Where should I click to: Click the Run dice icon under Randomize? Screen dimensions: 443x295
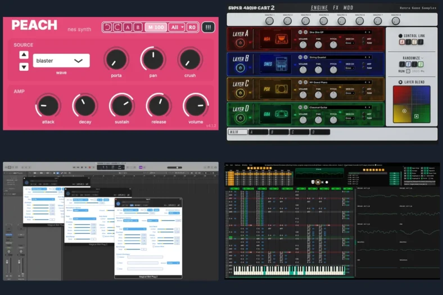[x=408, y=71]
